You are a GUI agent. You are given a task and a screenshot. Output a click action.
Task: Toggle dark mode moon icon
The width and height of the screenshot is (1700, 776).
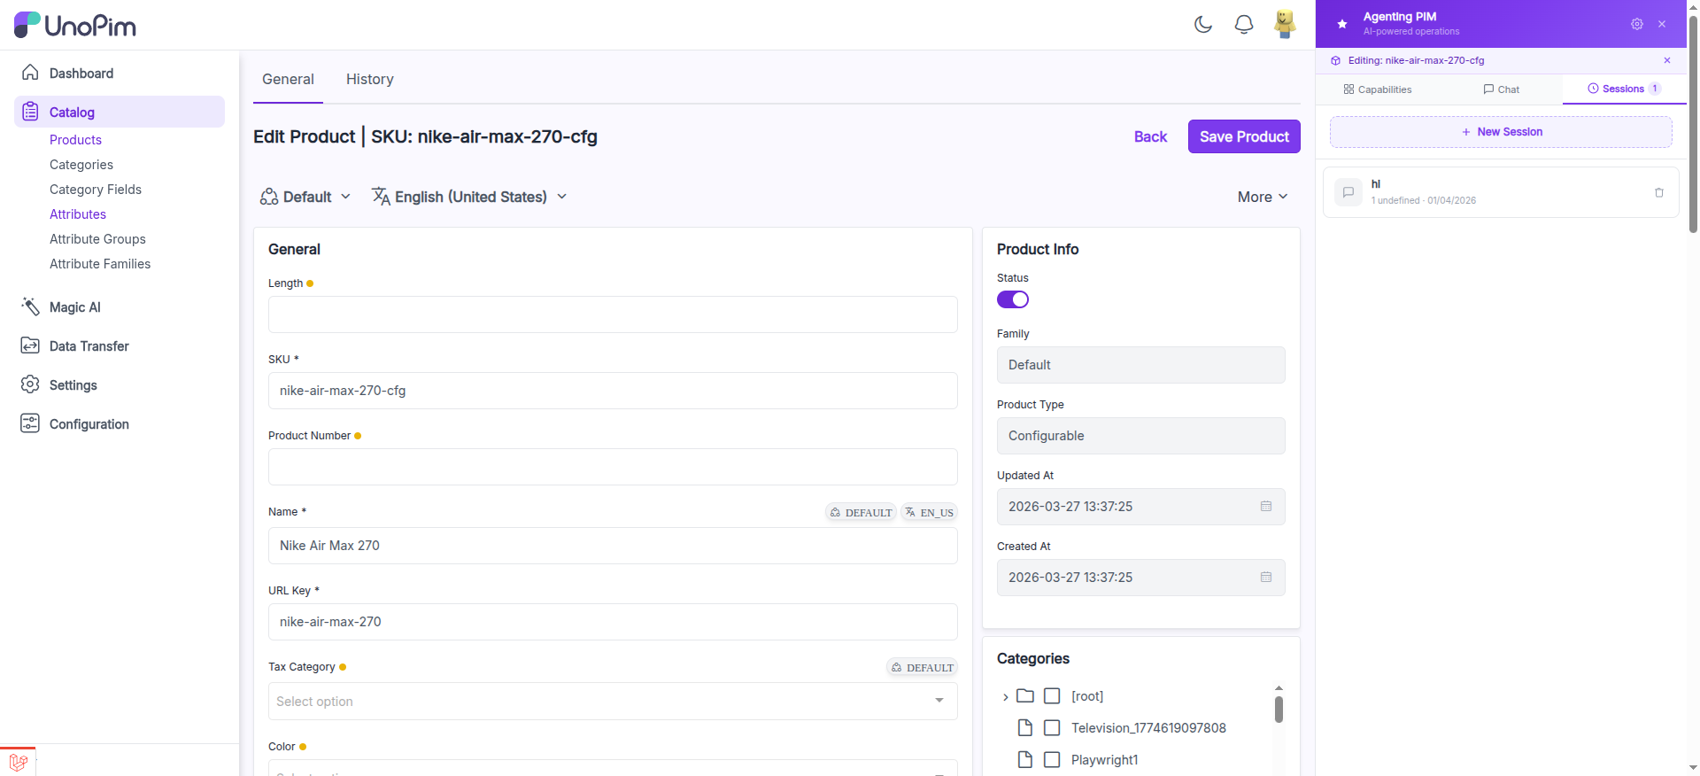pyautogui.click(x=1203, y=25)
